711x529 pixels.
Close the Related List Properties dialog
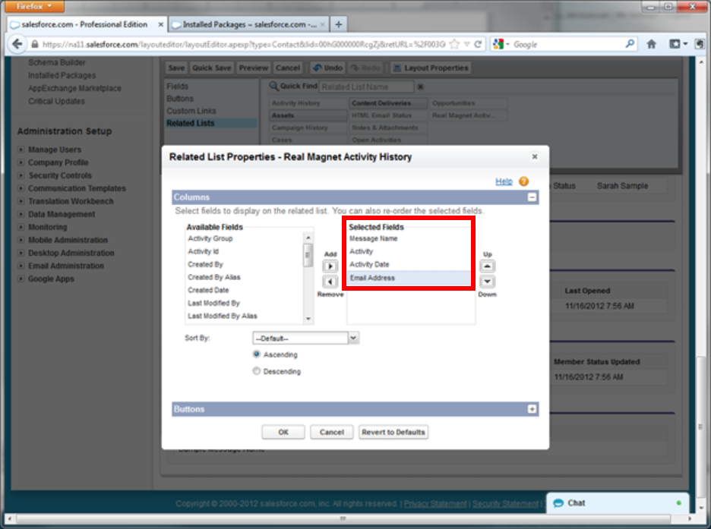point(535,156)
